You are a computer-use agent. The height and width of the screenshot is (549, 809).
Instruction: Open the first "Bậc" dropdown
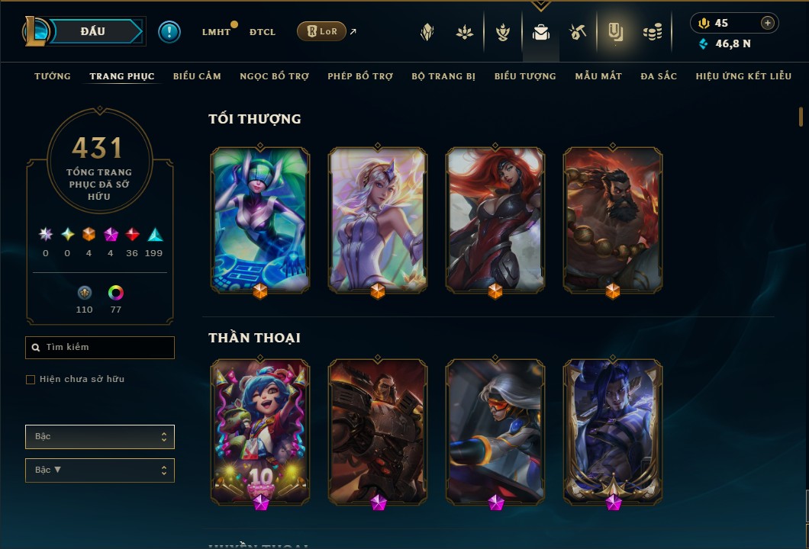tap(99, 437)
